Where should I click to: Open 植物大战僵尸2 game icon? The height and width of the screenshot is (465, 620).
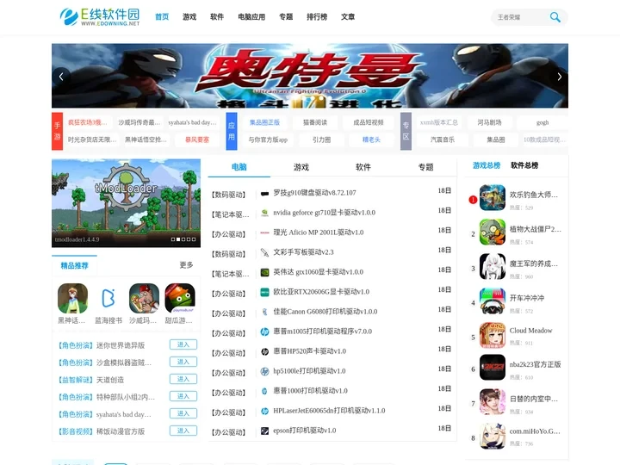(x=493, y=232)
